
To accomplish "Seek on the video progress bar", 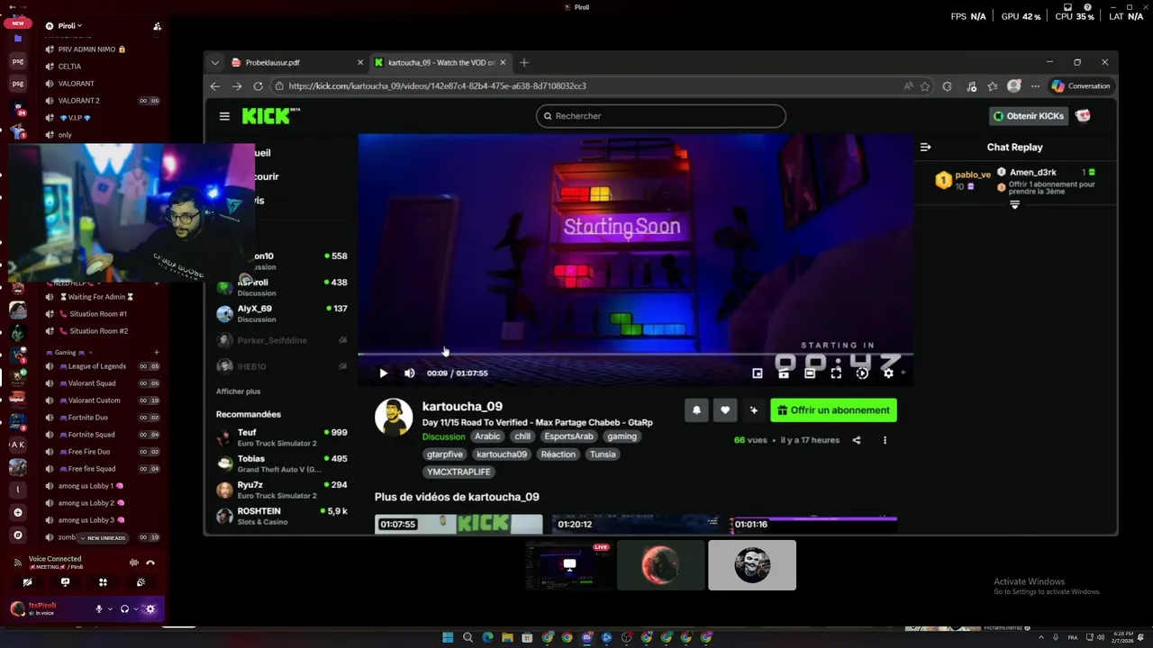I will point(636,355).
